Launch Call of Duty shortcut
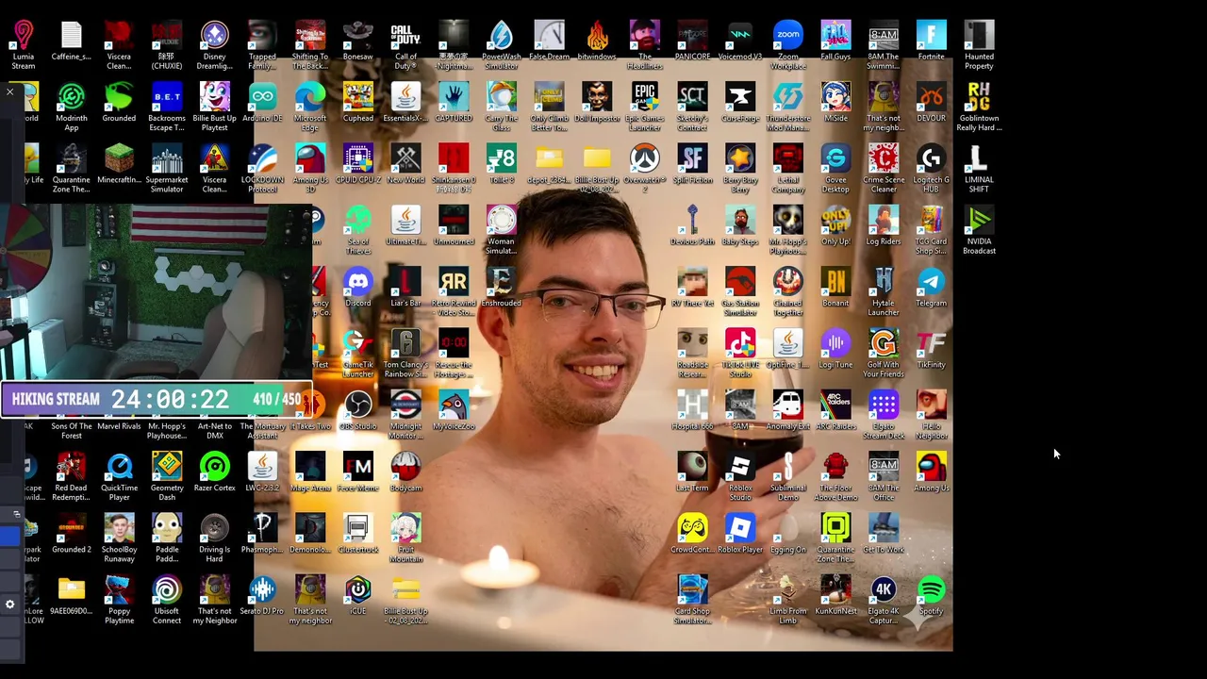Viewport: 1207px width, 679px height. (x=405, y=45)
